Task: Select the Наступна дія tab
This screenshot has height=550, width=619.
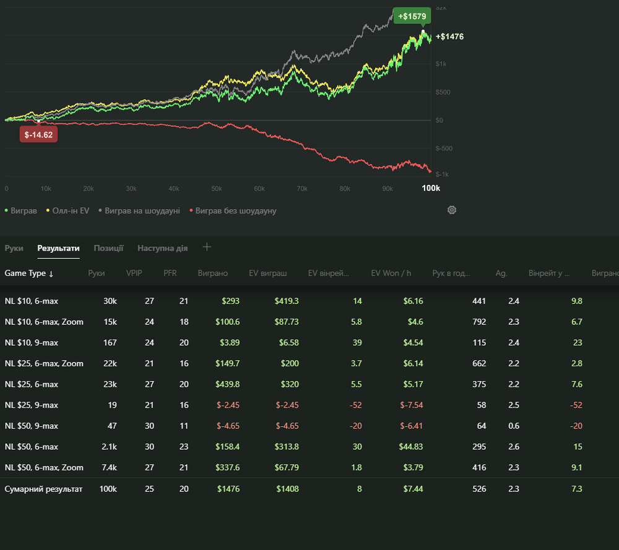Action: [x=162, y=248]
